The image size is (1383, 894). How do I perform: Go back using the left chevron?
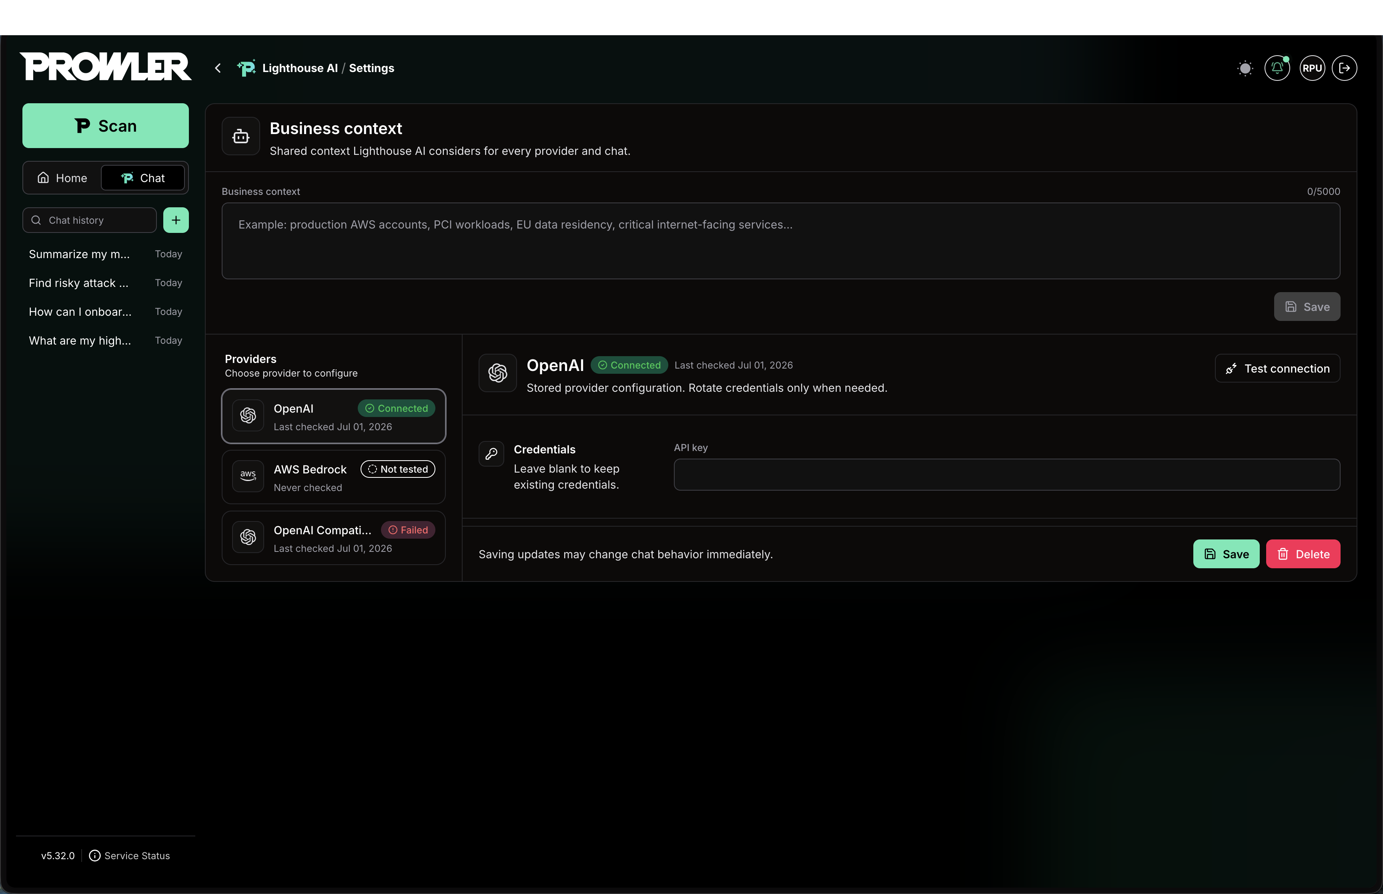(218, 68)
